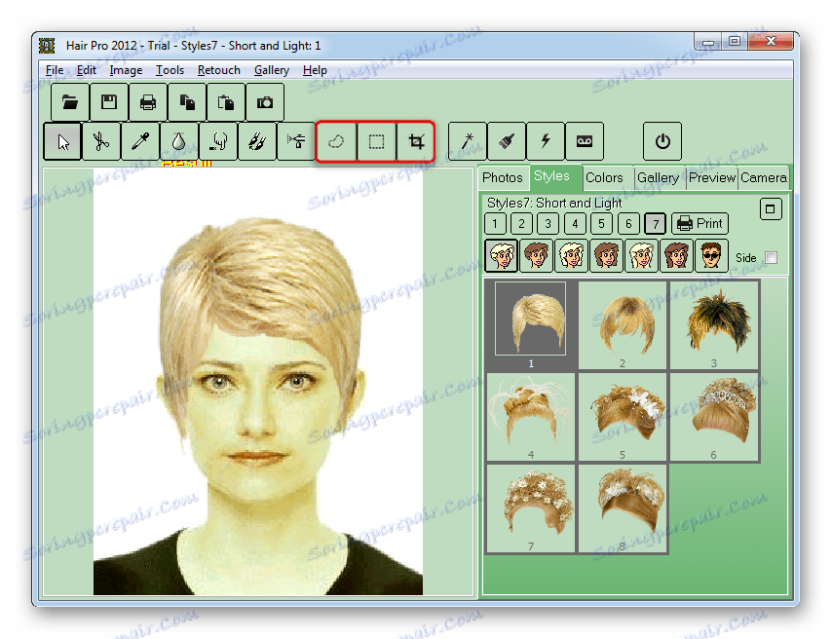This screenshot has width=832, height=639.
Task: Select the magic wand tool
Action: (468, 141)
